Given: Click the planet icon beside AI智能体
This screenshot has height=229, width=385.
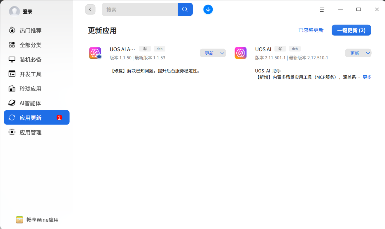Looking at the screenshot, I should pos(12,103).
